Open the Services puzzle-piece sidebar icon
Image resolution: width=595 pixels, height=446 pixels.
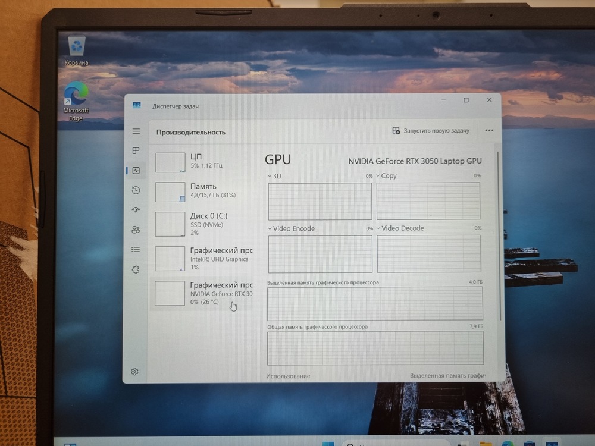[x=136, y=269]
